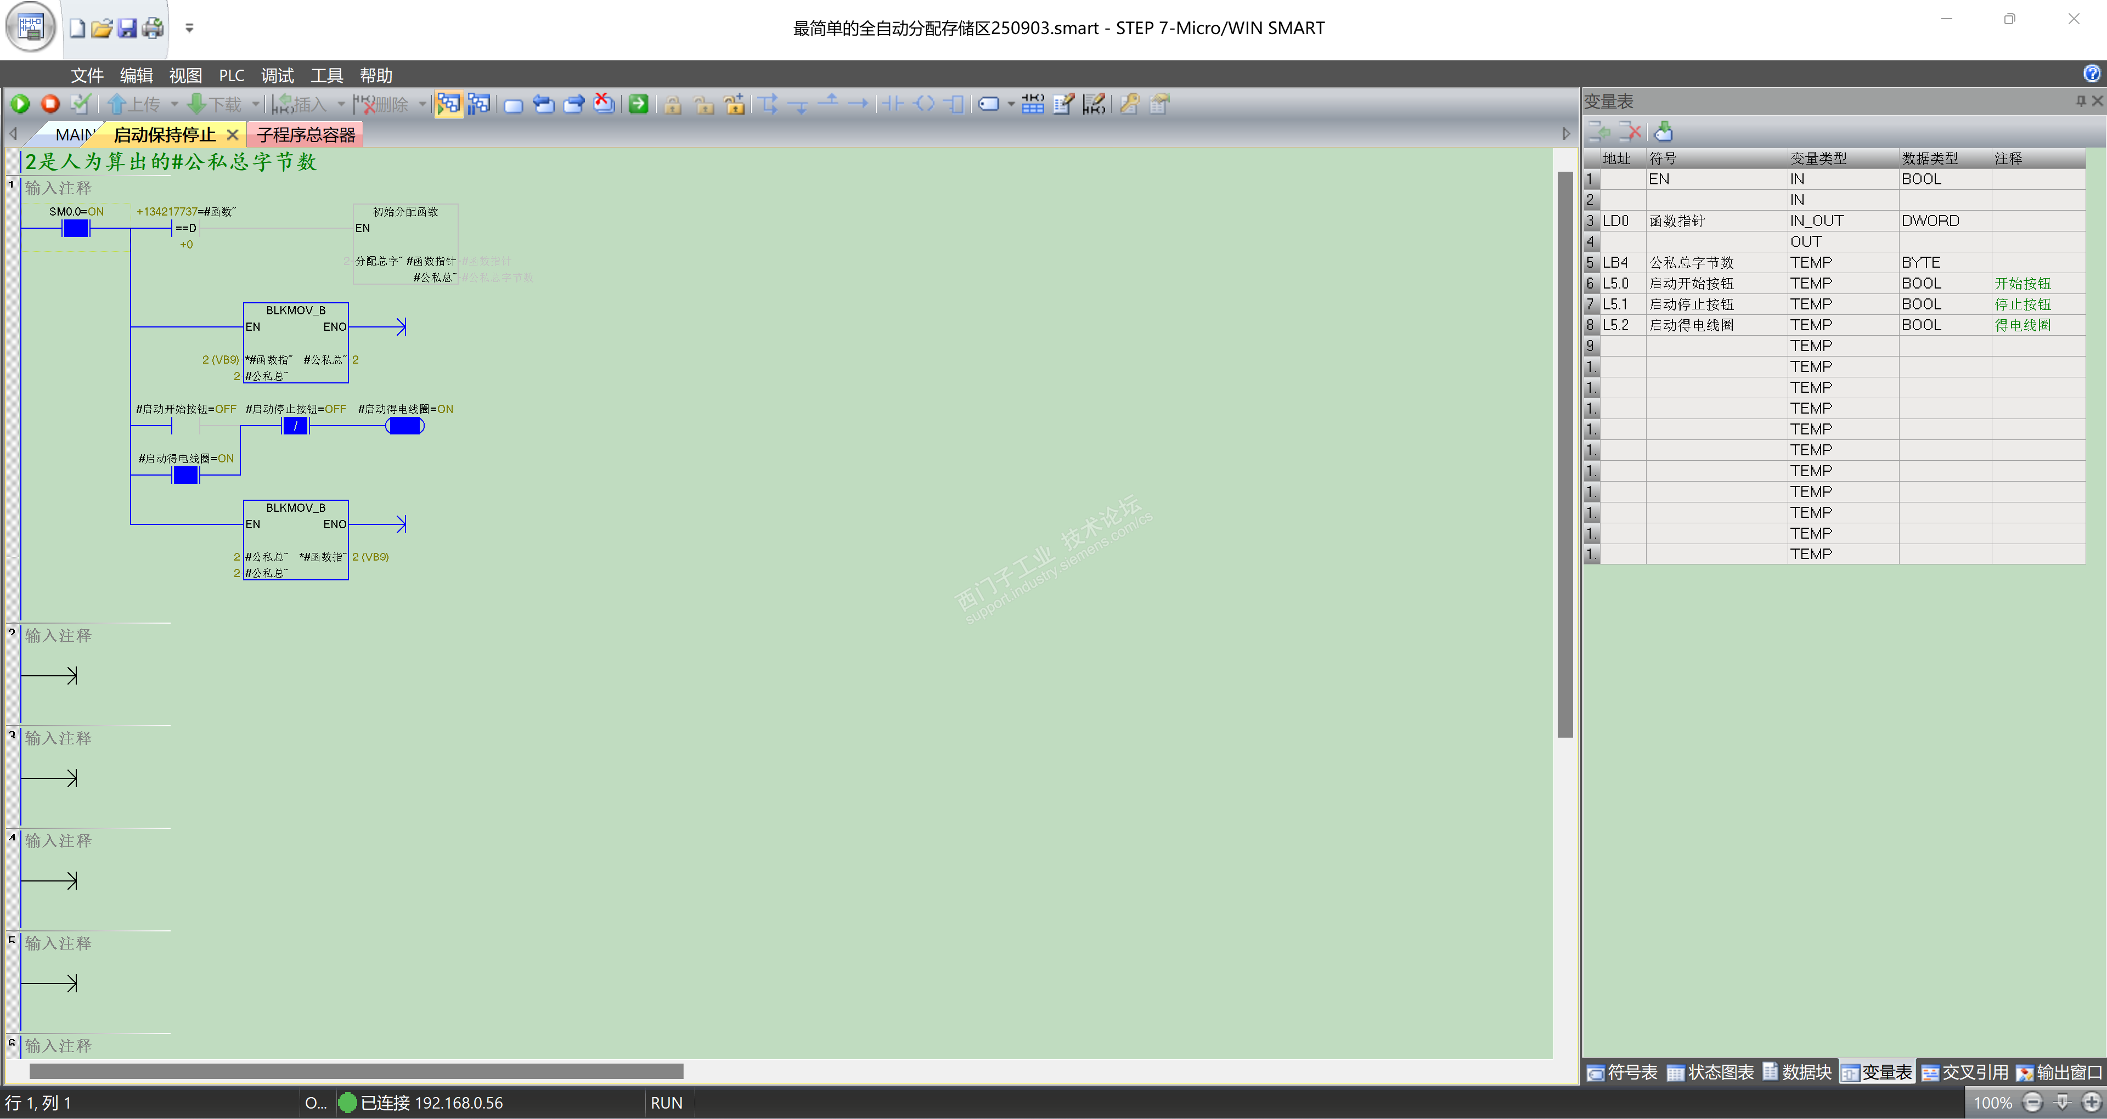
Task: Click delete row icon in variable table
Action: [x=1630, y=132]
